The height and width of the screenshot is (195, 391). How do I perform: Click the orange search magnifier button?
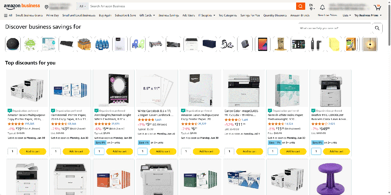point(300,6)
